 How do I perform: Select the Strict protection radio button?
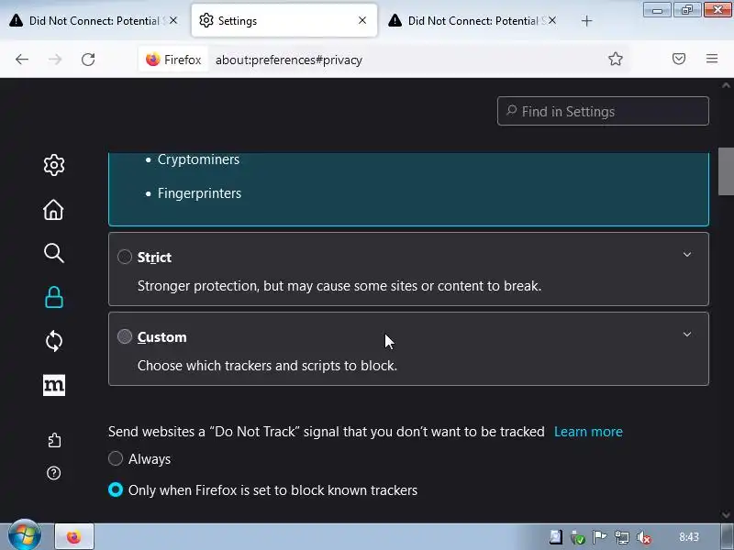[x=125, y=258]
